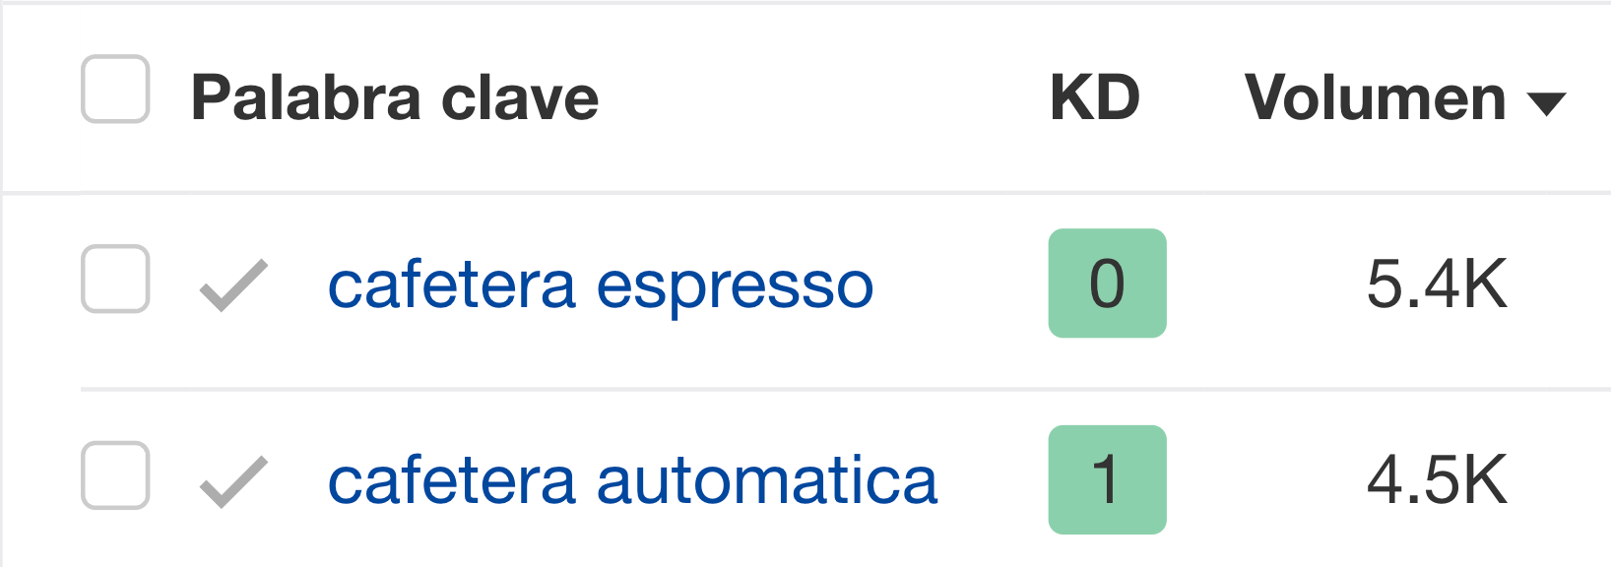Click the green difficulty indicator for cafetera espresso

[x=1107, y=284]
